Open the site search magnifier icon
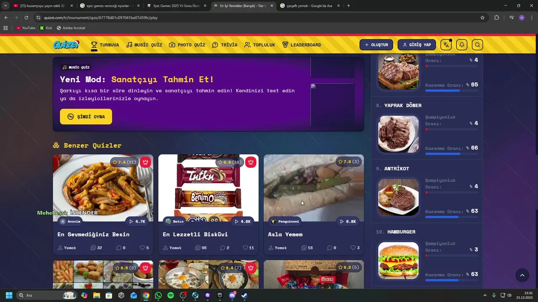The width and height of the screenshot is (538, 302). click(x=477, y=45)
